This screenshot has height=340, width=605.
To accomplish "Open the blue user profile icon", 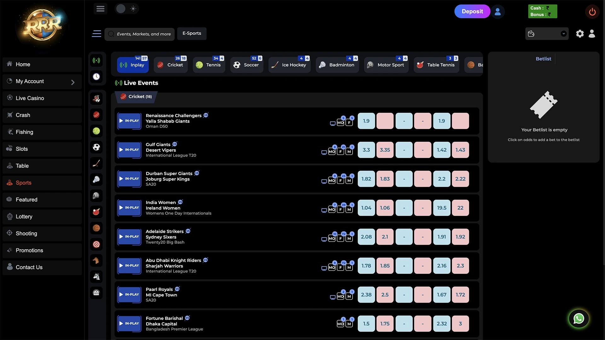I will (498, 12).
